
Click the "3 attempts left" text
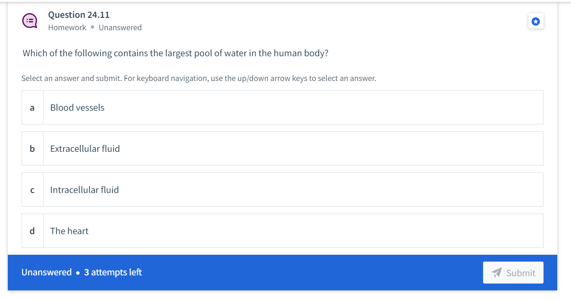click(x=113, y=273)
